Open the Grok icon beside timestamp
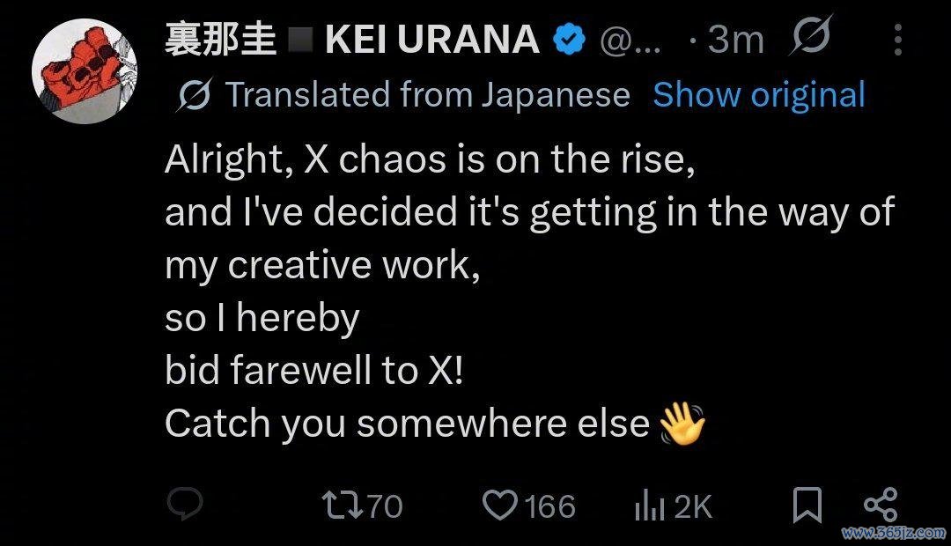951x546 pixels. click(x=811, y=36)
